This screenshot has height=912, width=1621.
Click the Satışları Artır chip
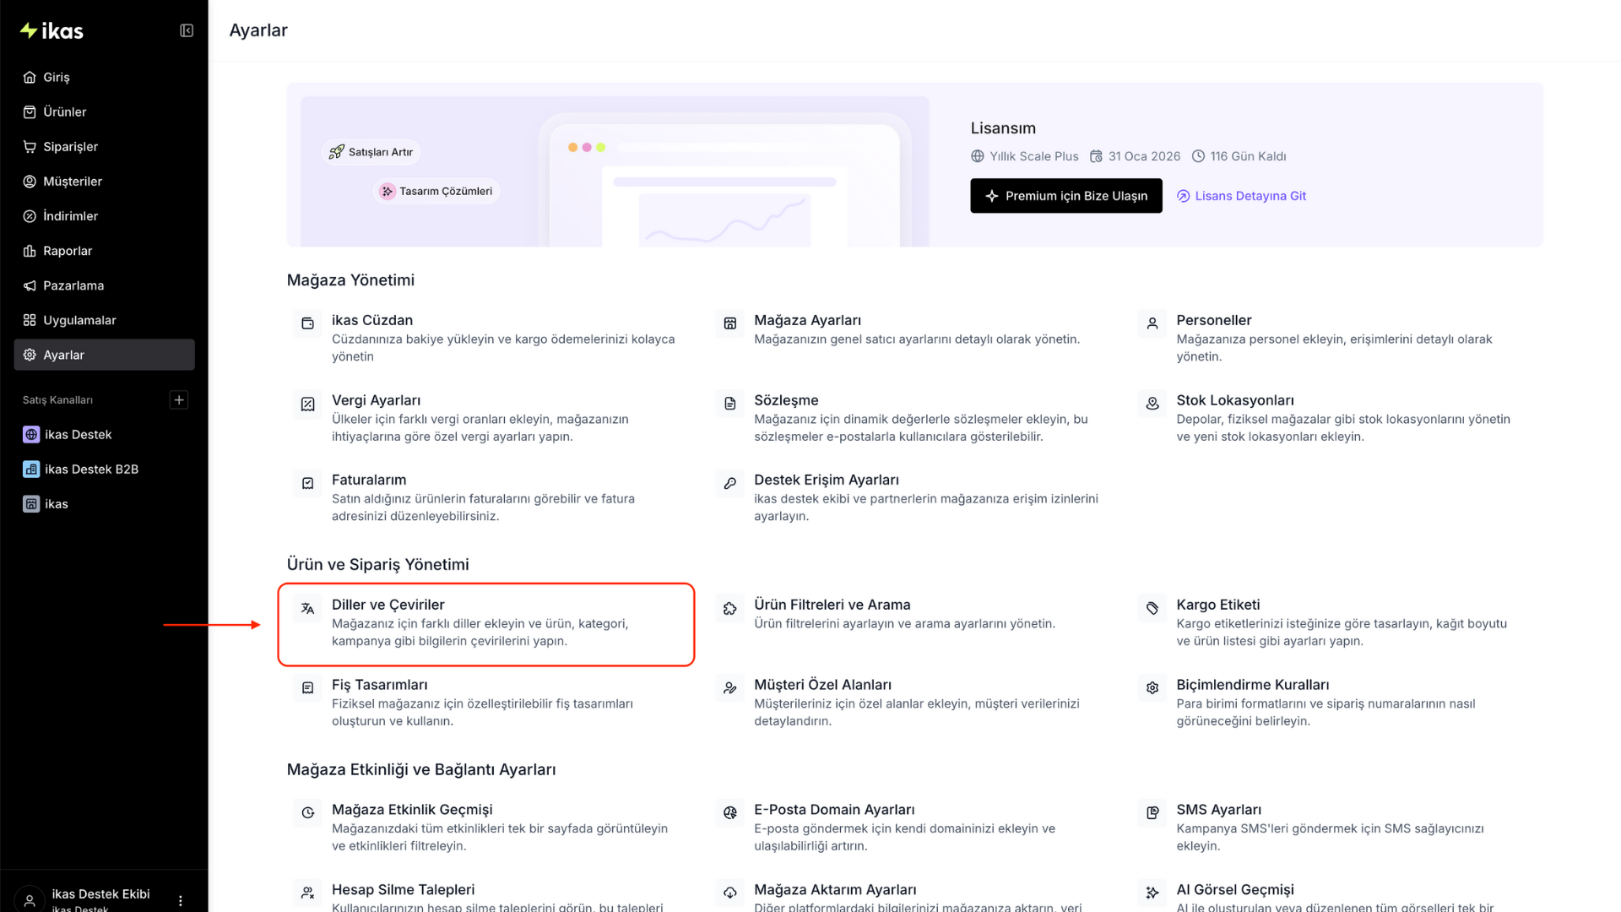point(371,152)
